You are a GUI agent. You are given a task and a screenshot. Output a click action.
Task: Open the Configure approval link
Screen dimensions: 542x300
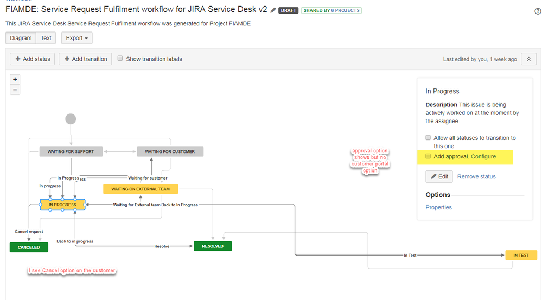tap(483, 157)
